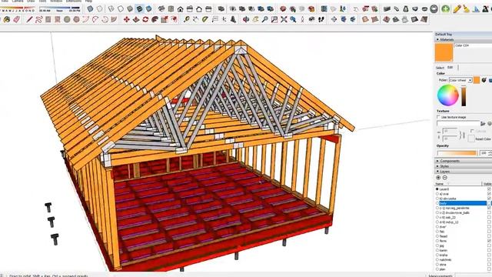
Task: Click the Reset Color button
Action: [x=471, y=138]
